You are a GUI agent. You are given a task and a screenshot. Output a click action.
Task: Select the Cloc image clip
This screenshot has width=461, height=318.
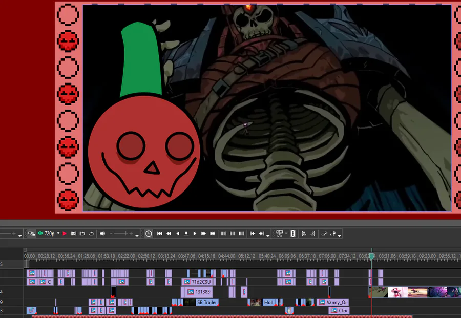[x=339, y=311]
